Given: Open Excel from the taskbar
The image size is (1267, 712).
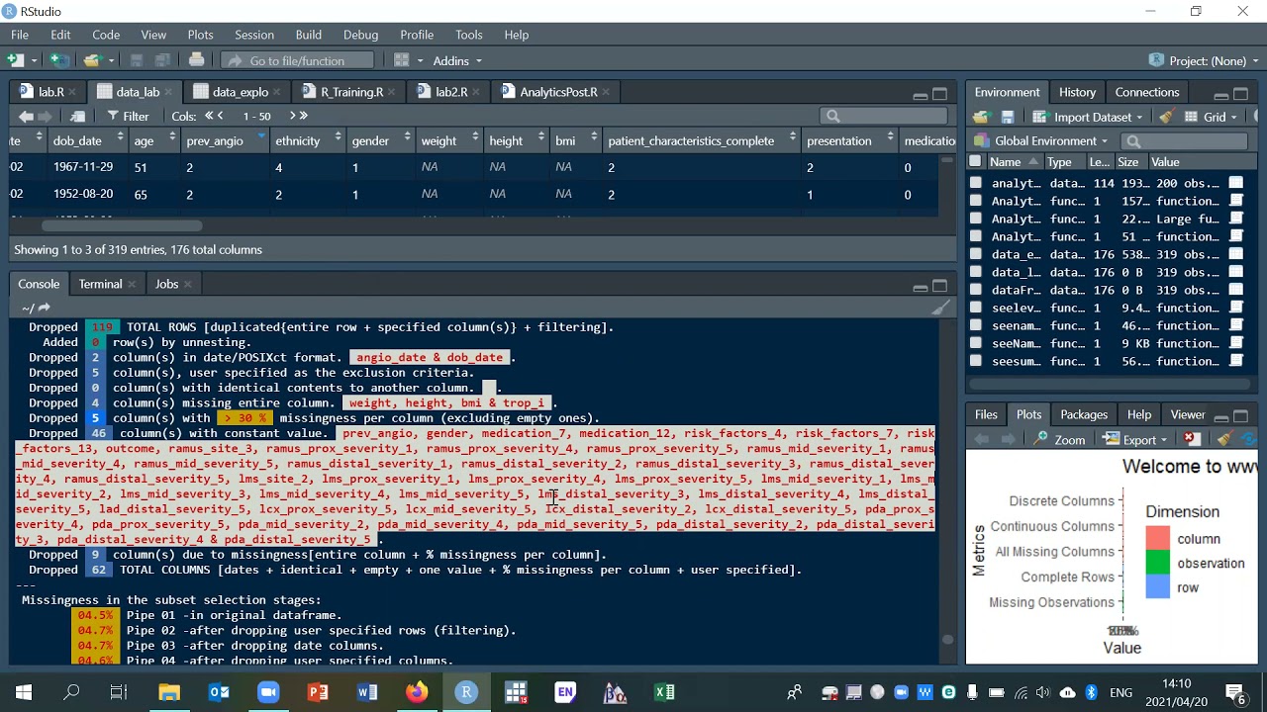Looking at the screenshot, I should coord(664,692).
